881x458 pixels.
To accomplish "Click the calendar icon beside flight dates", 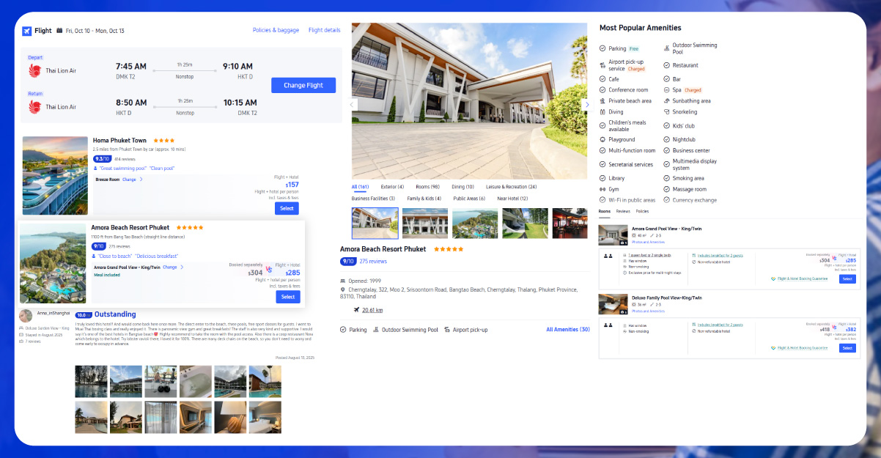I will [59, 31].
